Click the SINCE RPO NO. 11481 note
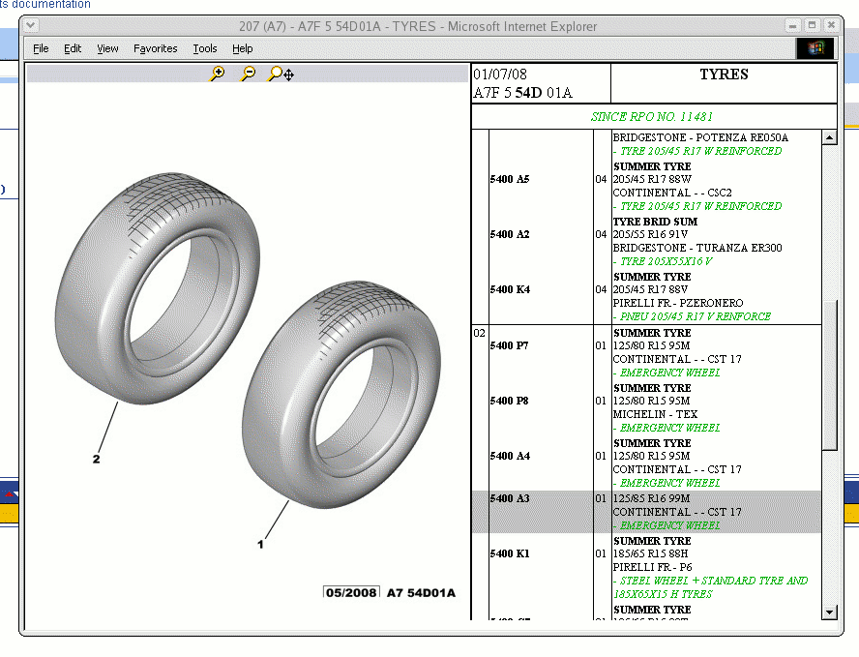Image resolution: width=859 pixels, height=657 pixels. click(x=651, y=117)
